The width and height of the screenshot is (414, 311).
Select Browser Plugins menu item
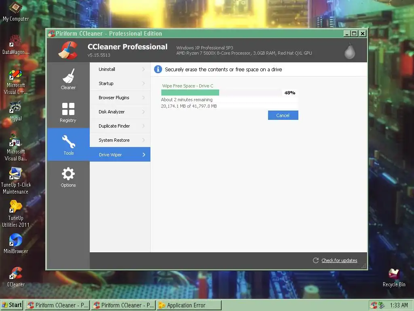point(120,98)
